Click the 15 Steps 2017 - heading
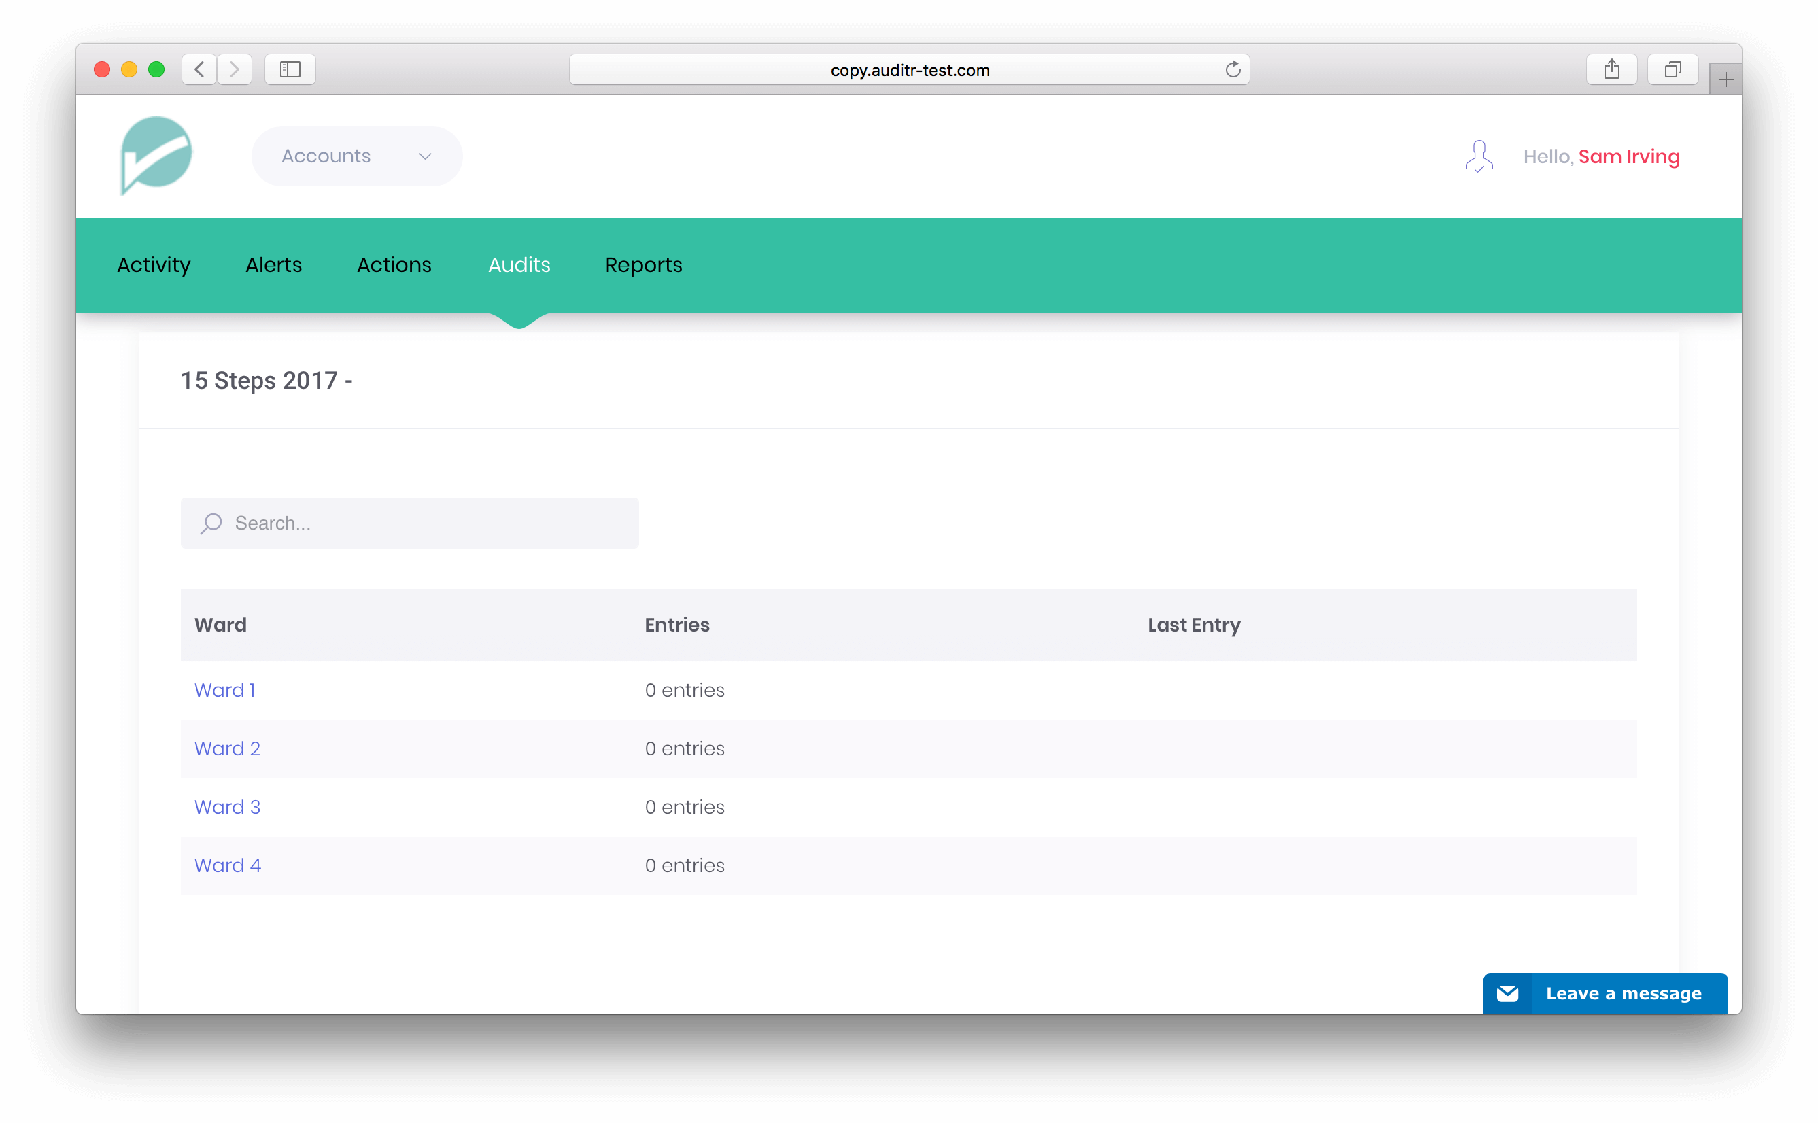Viewport: 1818px width, 1123px height. pyautogui.click(x=267, y=381)
